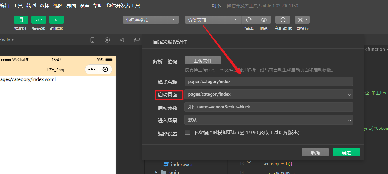Toggle the editor panel (编辑器)
This screenshot has width=388, height=174.
click(39, 20)
